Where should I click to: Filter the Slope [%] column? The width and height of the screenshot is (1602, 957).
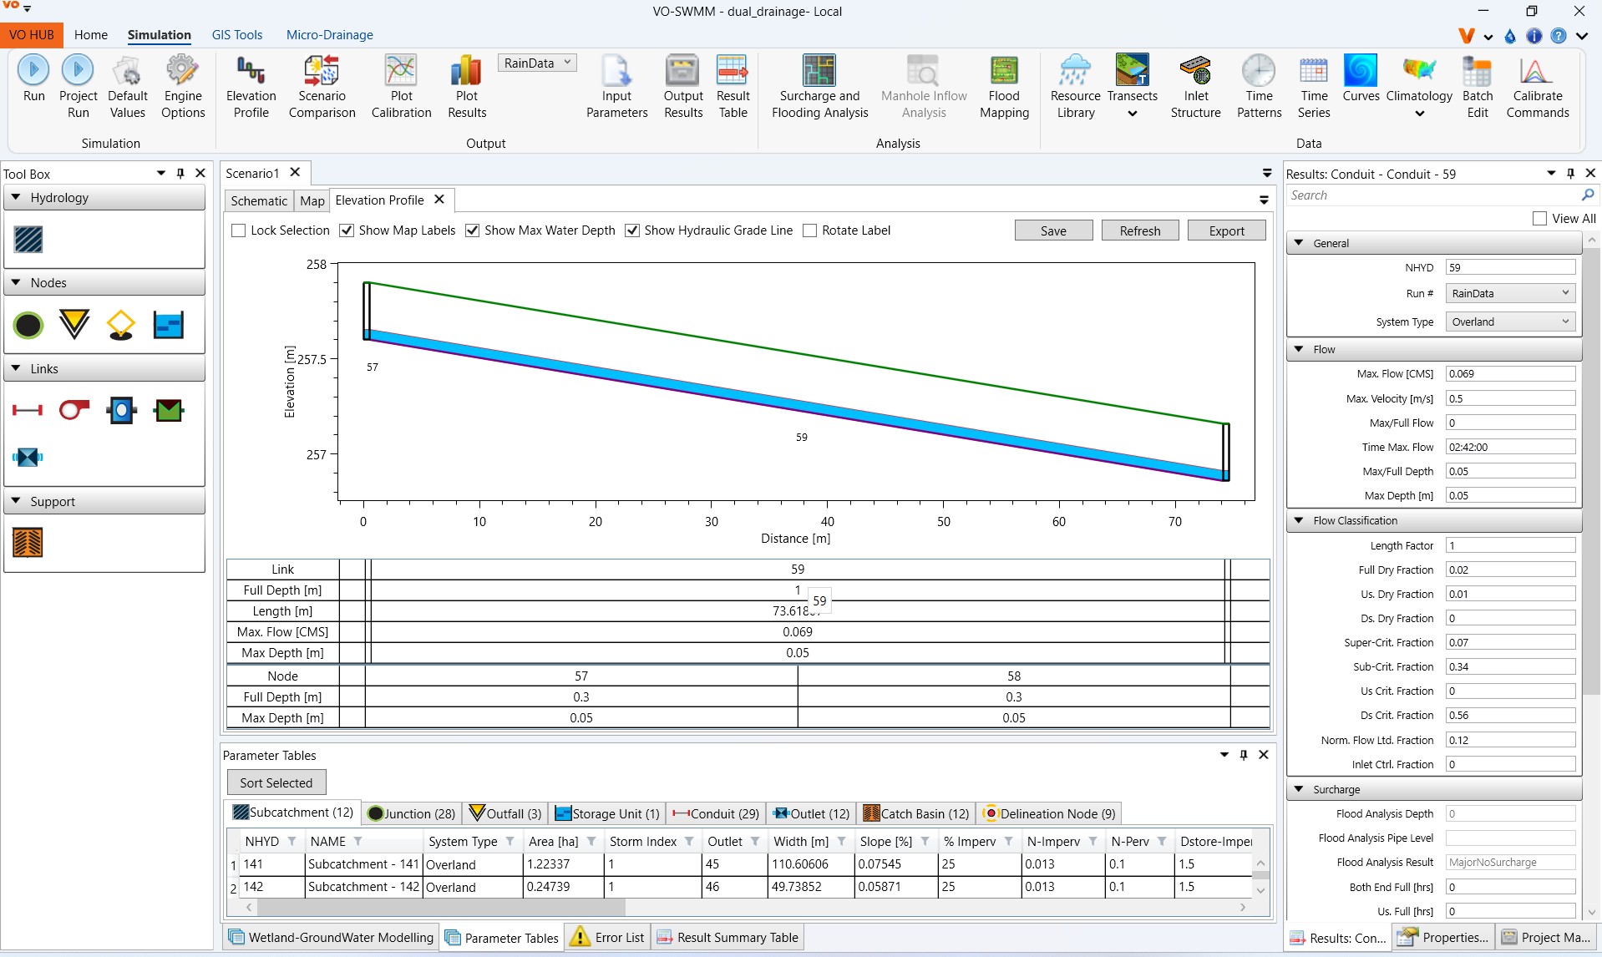(x=925, y=841)
